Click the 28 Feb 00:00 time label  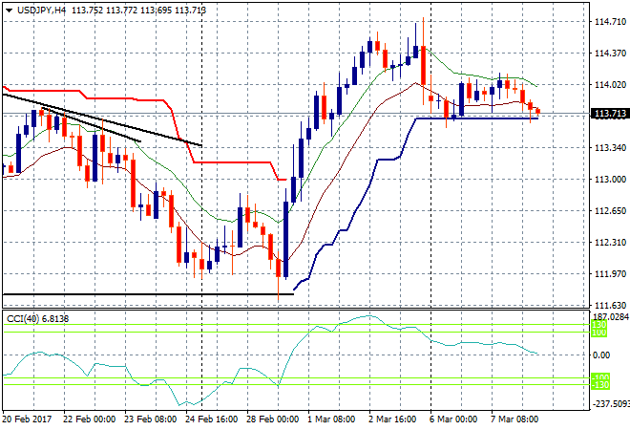pyautogui.click(x=272, y=419)
